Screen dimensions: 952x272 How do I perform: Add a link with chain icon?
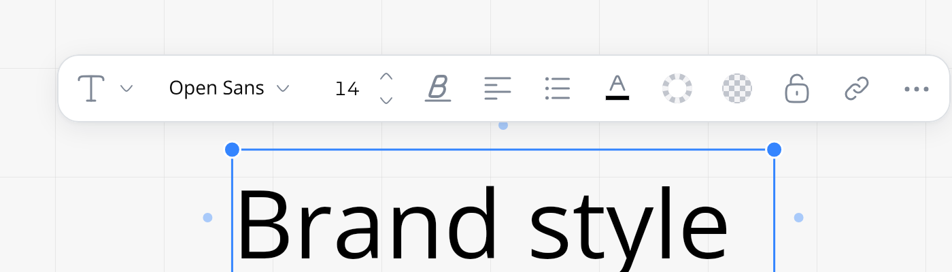click(857, 88)
